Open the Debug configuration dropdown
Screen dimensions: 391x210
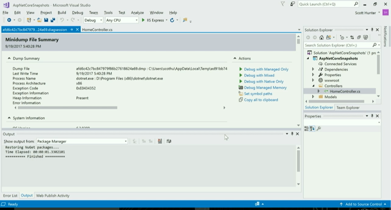pyautogui.click(x=93, y=20)
